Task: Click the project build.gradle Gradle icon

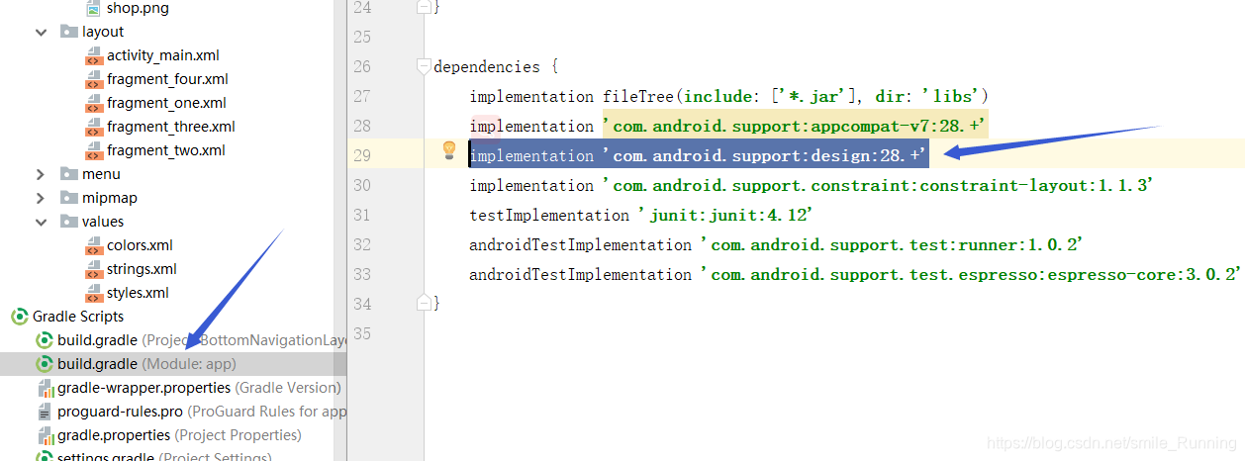Action: point(45,340)
